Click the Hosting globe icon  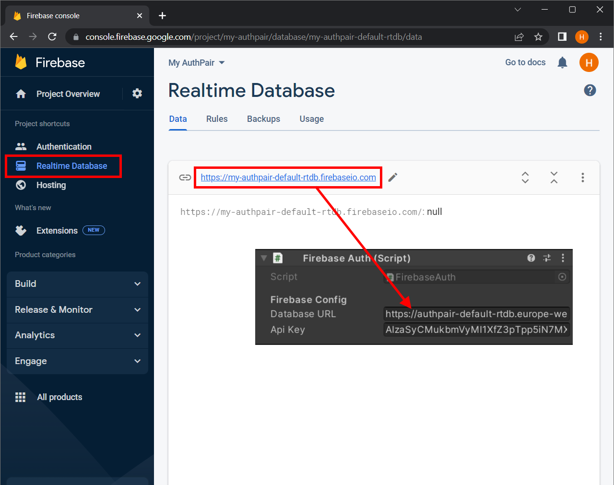coord(21,185)
